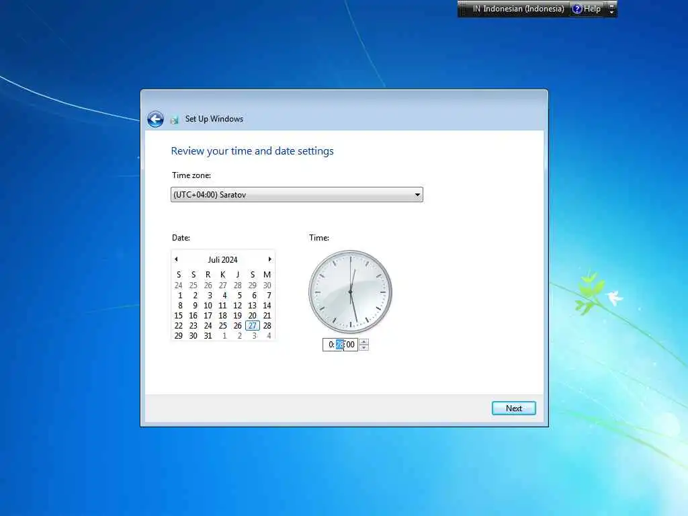Select July 27 in the calendar

pyautogui.click(x=253, y=326)
